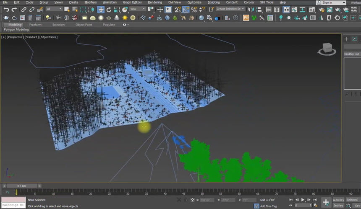Open the Layer Explorer icon
Screen dimensions: 361x209
pos(277,10)
